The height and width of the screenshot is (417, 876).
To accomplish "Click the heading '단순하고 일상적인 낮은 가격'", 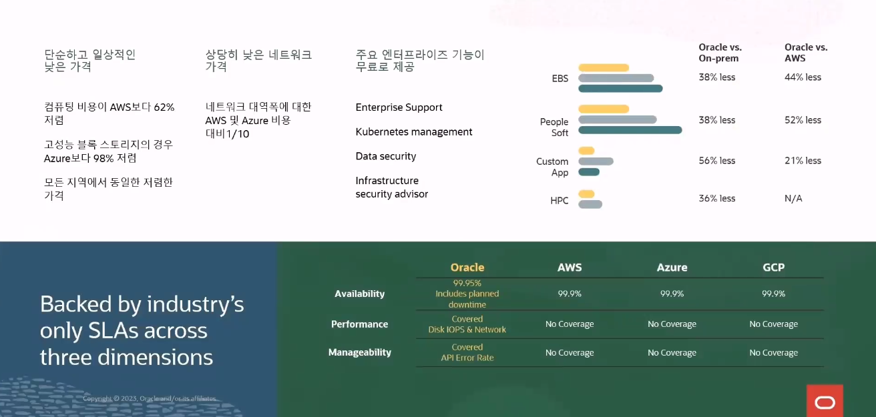I will click(x=90, y=61).
